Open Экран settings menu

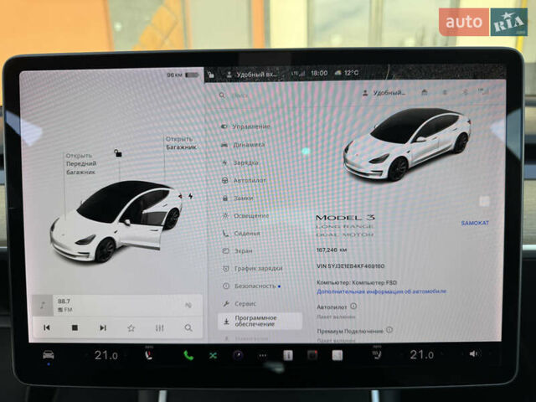point(238,251)
